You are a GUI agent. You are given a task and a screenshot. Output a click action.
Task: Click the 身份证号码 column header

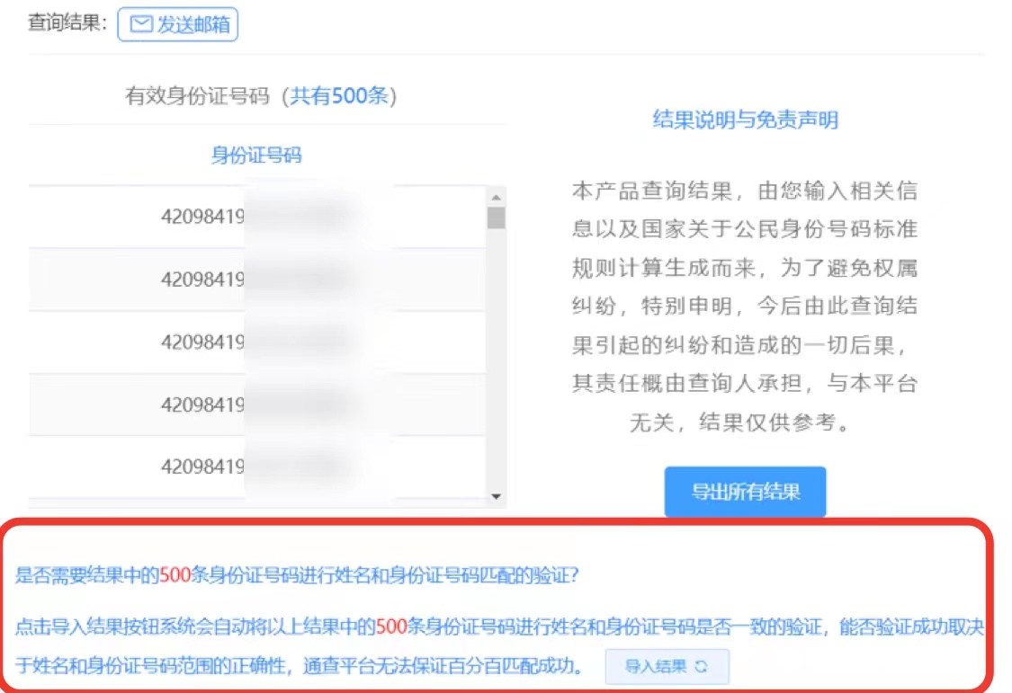[256, 155]
